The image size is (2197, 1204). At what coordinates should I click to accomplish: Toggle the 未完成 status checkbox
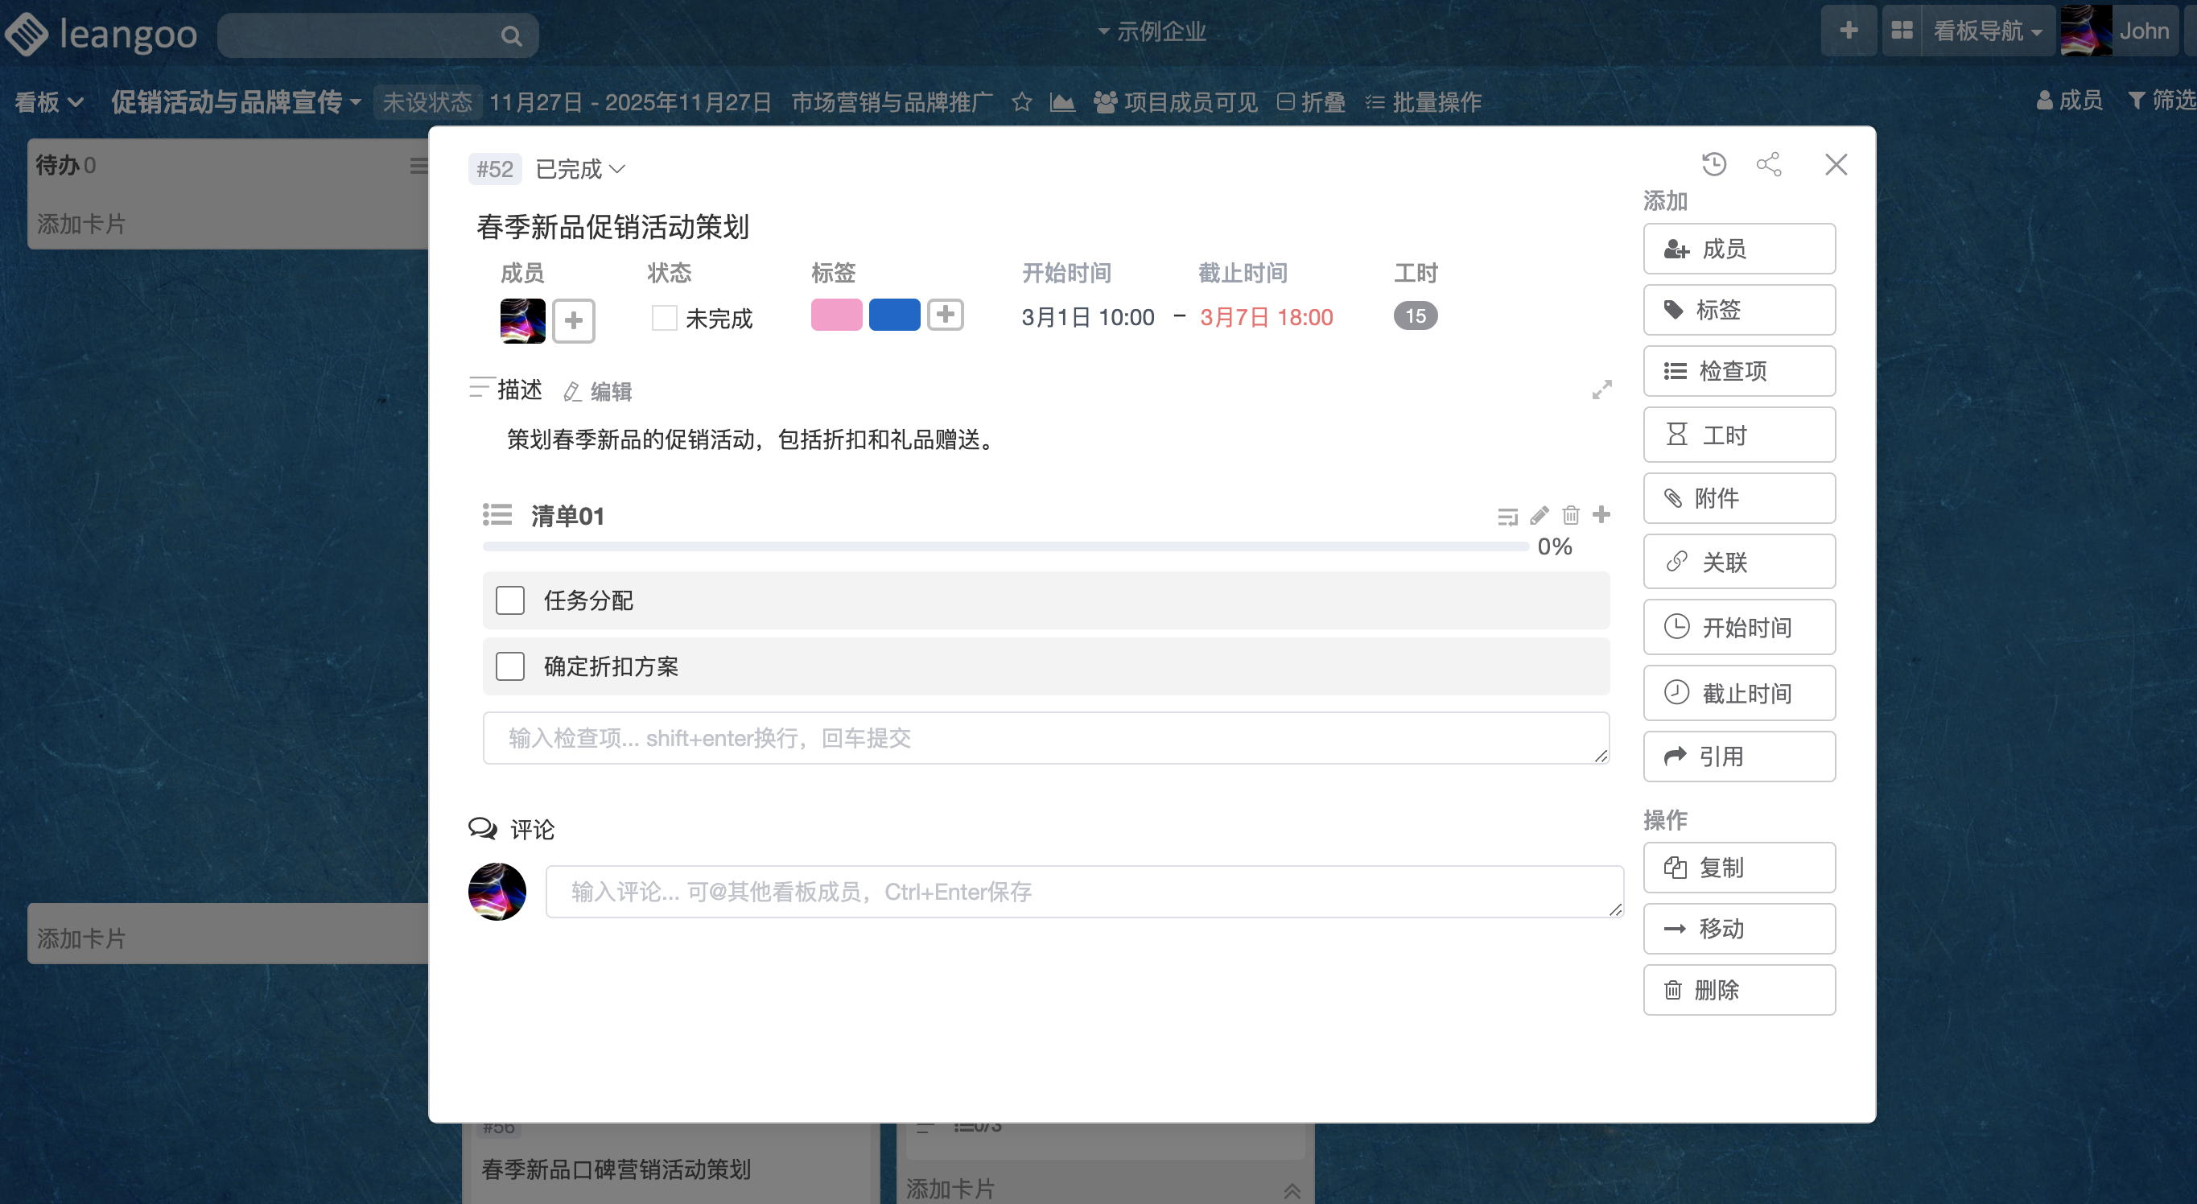coord(664,318)
